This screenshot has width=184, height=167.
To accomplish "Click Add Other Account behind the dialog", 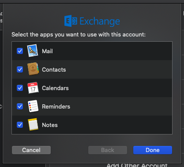I will [137, 165].
